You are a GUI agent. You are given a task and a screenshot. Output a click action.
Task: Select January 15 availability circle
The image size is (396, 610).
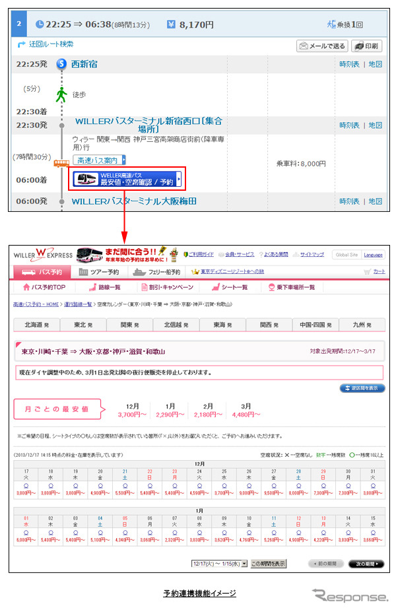373,533
